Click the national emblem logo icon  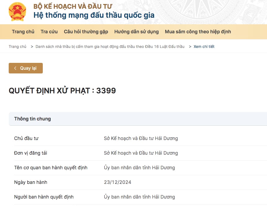[17, 11]
